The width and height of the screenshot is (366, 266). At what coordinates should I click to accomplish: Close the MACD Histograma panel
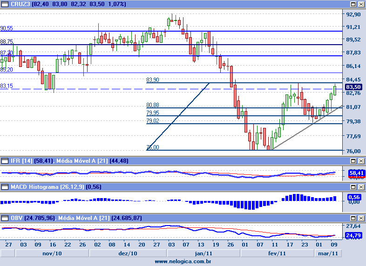(361, 187)
